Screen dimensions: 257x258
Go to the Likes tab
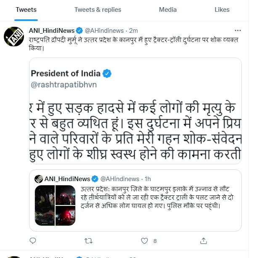coord(222,10)
